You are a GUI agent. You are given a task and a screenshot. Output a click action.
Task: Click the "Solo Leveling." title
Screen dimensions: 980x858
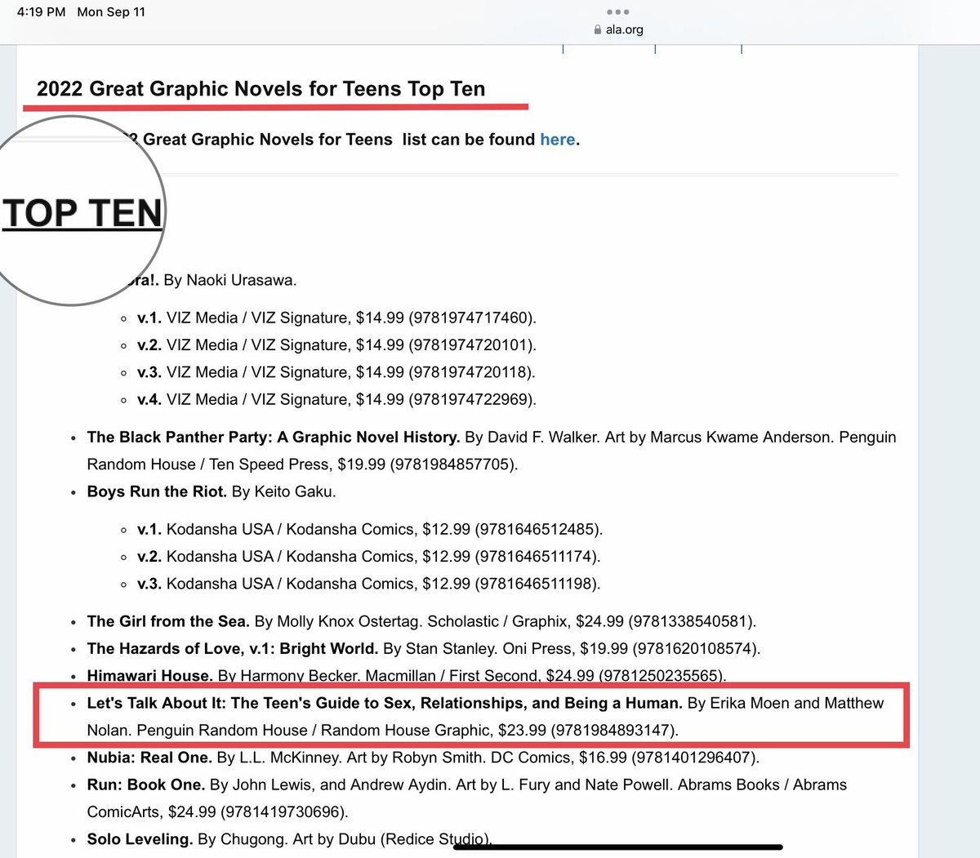coord(140,839)
